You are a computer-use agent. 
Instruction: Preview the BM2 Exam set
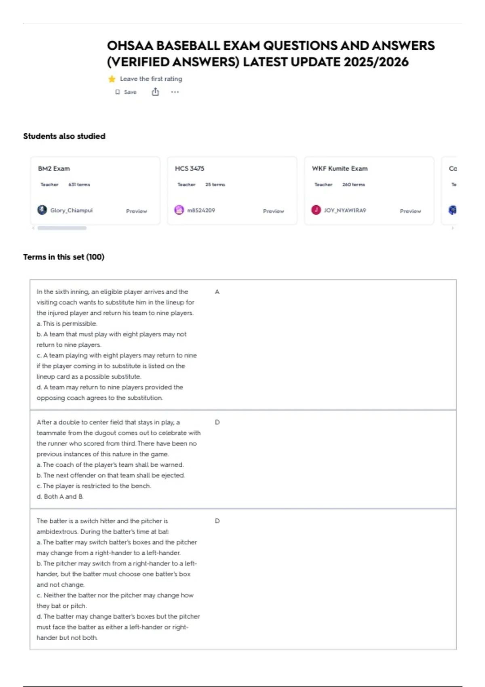point(137,211)
